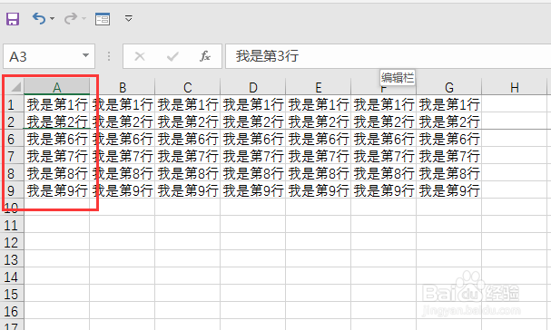Select row 14 header
This screenshot has width=551, height=330.
pyautogui.click(x=12, y=277)
